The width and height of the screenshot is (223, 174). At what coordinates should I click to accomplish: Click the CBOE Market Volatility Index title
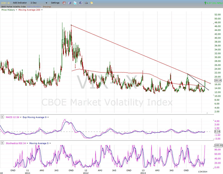13,7
